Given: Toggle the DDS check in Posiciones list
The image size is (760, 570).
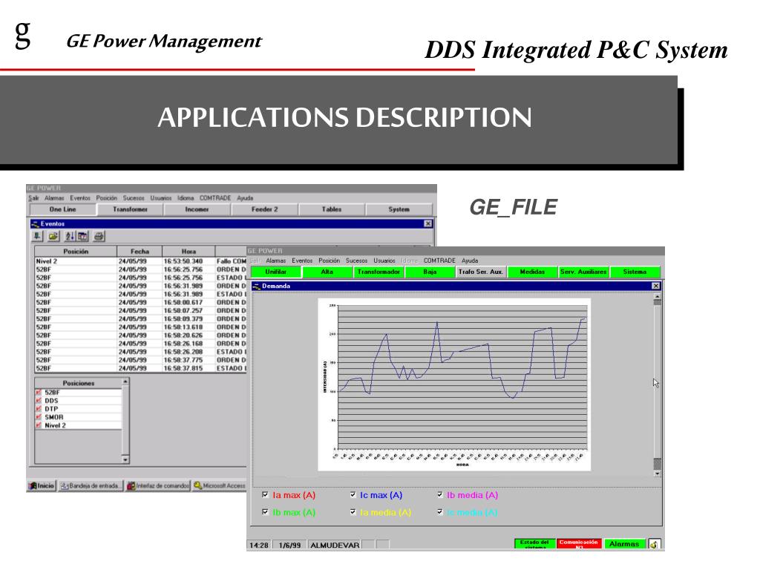Looking at the screenshot, I should coord(39,400).
